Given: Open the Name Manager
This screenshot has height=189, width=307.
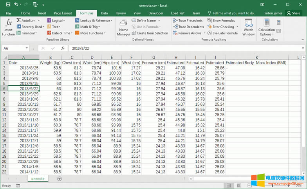Looking at the screenshot, I should pyautogui.click(x=123, y=27).
